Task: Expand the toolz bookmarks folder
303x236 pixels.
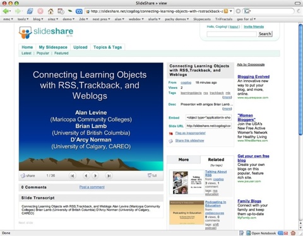Action: pyautogui.click(x=23, y=19)
